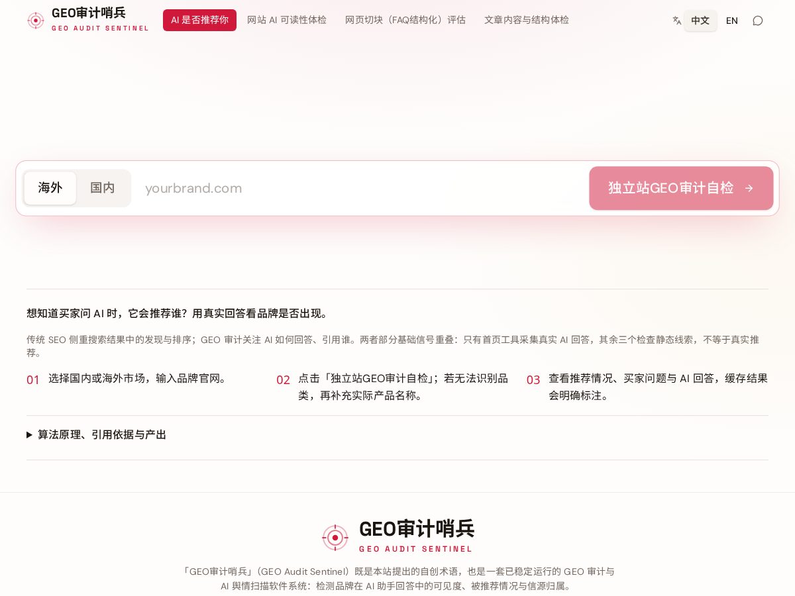Click the header GEO审计哨兵 brand title
This screenshot has height=596, width=795.
[89, 13]
